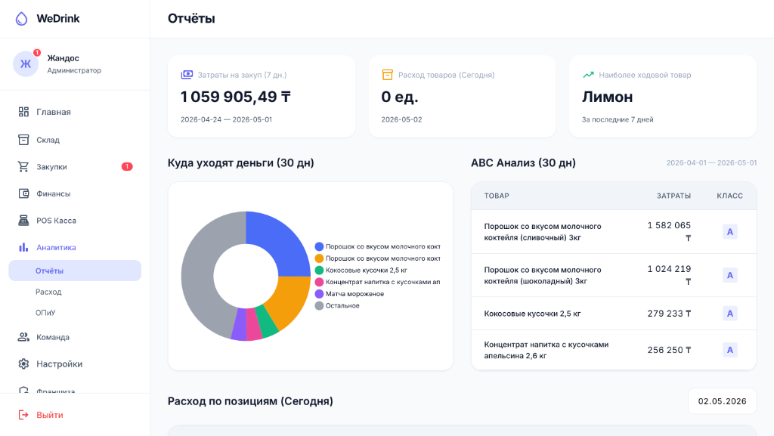Click the user name Жандос
The width and height of the screenshot is (774, 436).
[63, 58]
